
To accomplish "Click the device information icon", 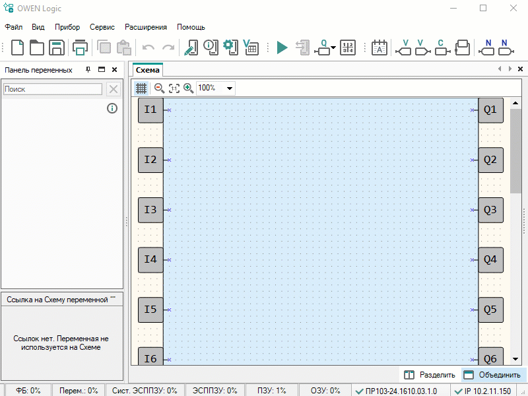I will 211,48.
